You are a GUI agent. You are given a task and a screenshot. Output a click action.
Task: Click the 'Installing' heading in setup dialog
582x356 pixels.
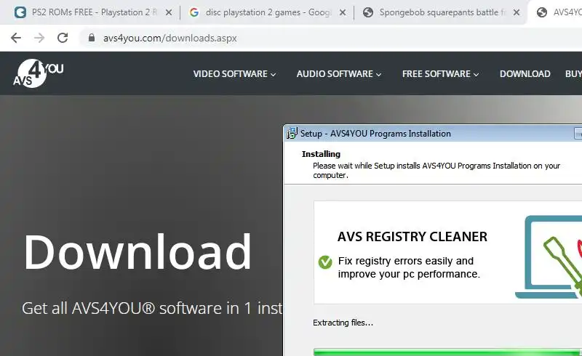click(x=321, y=154)
